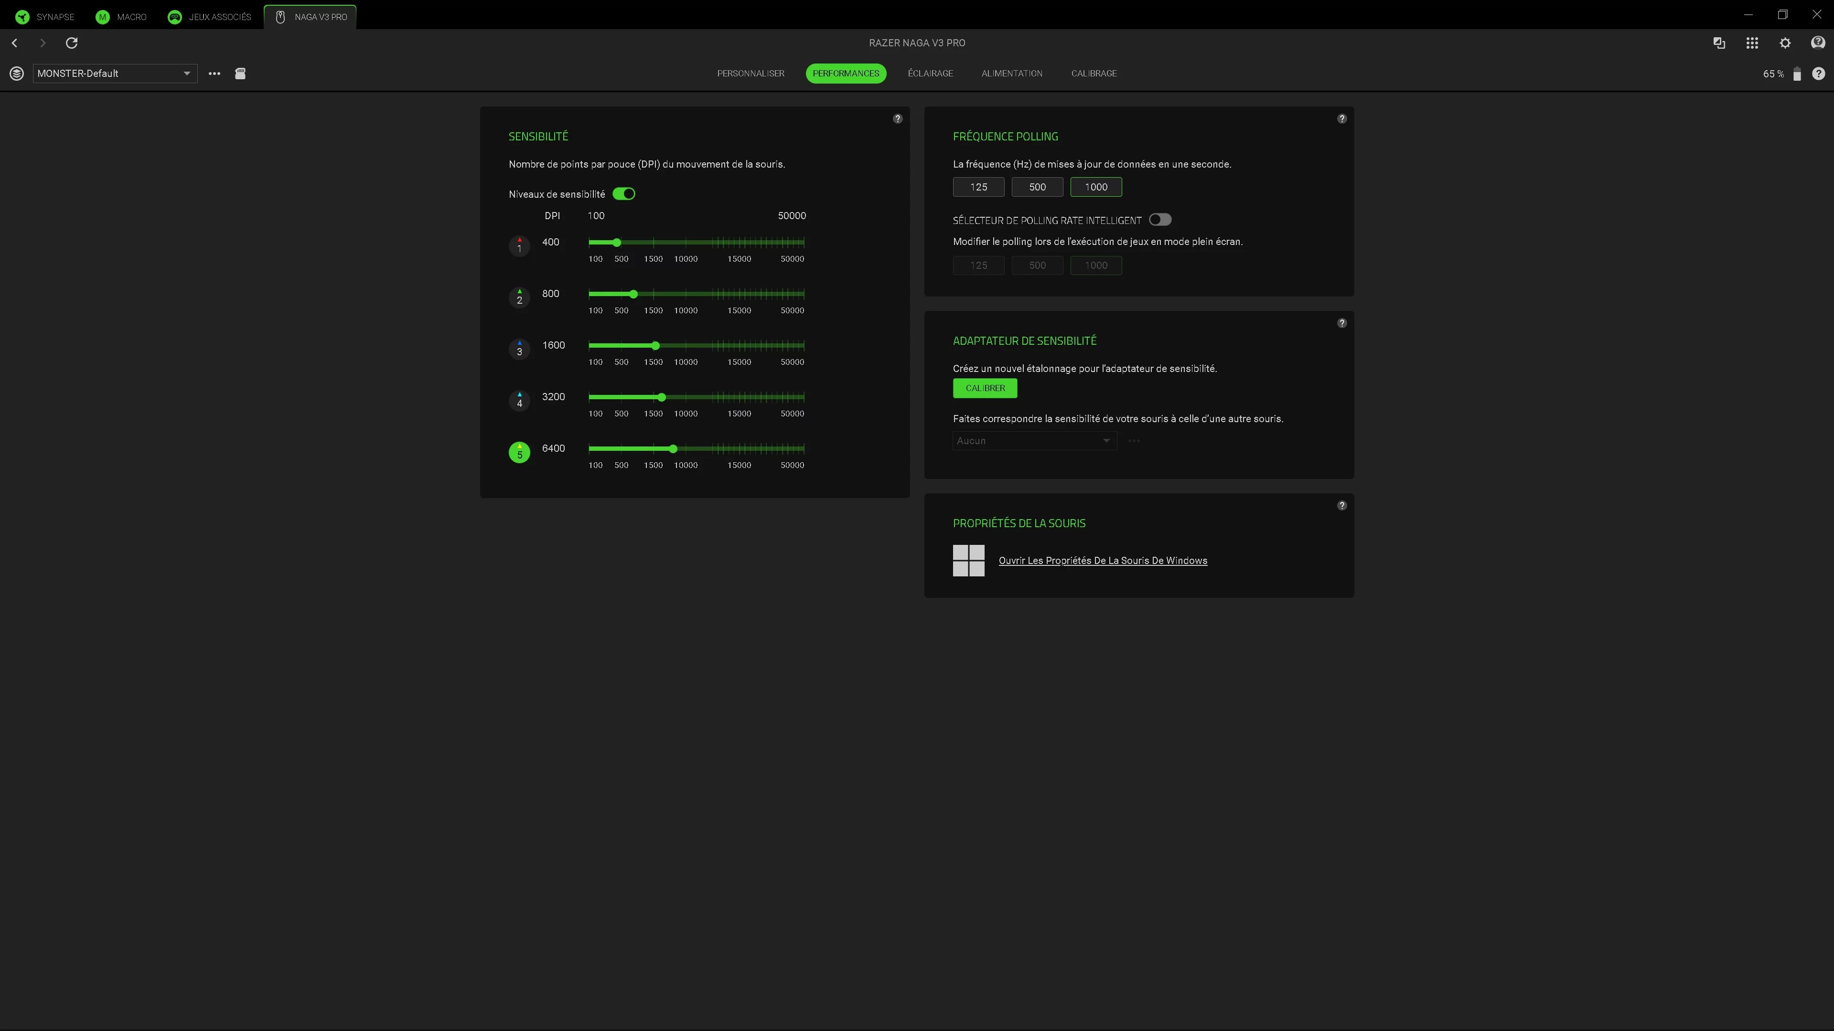
Task: Click the battery level icon
Action: coord(1797,74)
